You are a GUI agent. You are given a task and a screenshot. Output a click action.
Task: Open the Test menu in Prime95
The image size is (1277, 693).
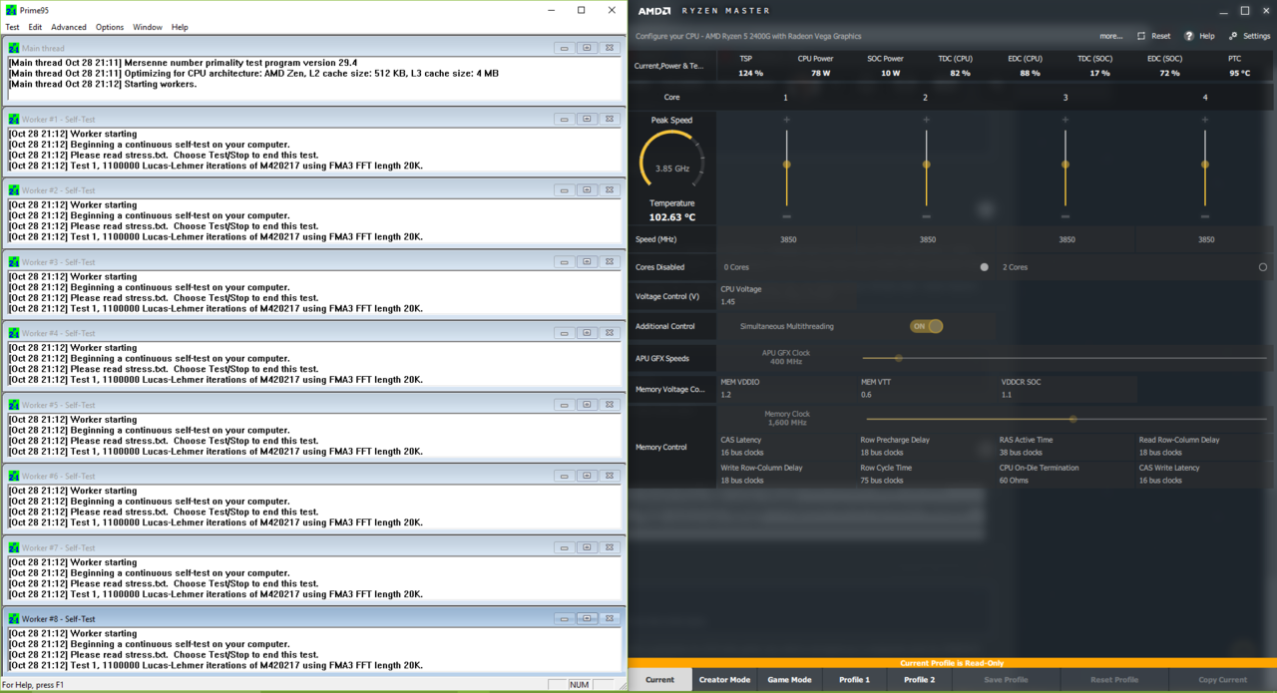[12, 27]
